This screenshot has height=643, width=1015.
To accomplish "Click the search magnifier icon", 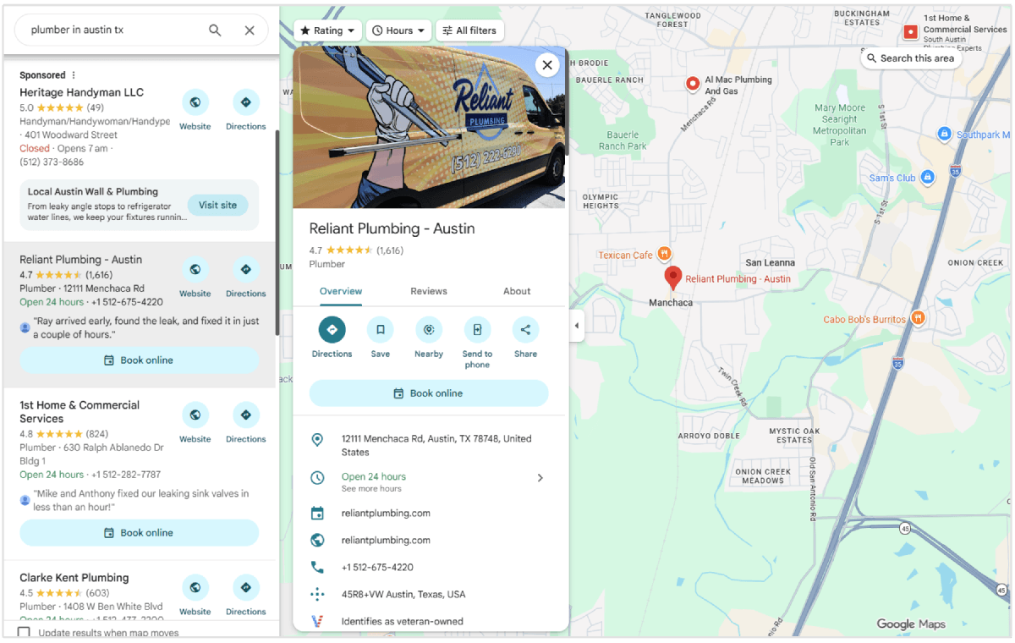I will [x=215, y=30].
